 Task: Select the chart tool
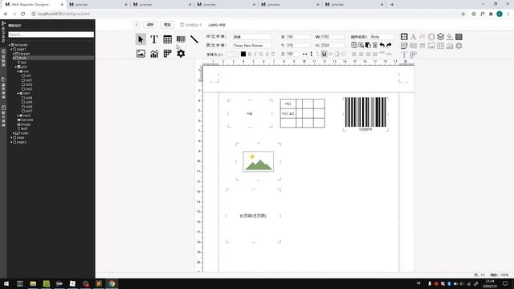154,54
